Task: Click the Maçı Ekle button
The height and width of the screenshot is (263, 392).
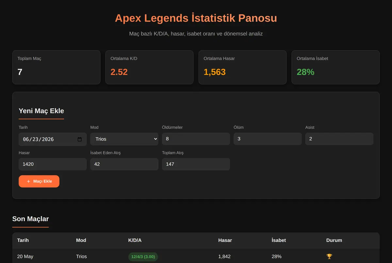Action: pyautogui.click(x=39, y=181)
